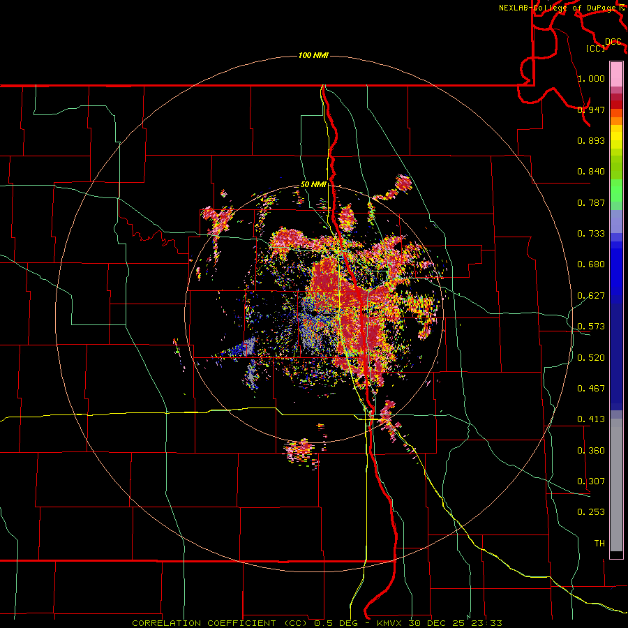Select the 0.787 color scale value
The width and height of the screenshot is (628, 628).
(x=591, y=202)
